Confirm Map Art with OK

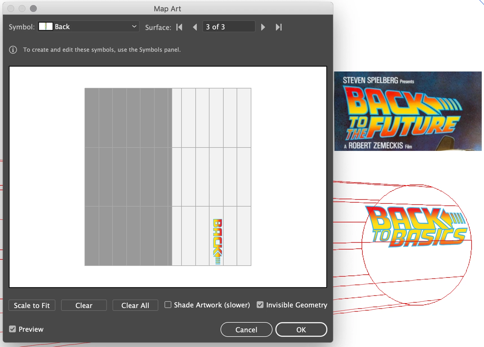click(301, 329)
